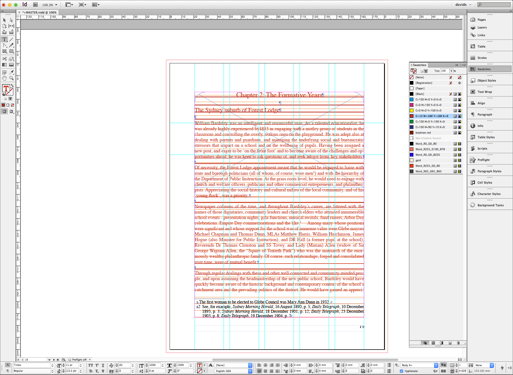The height and width of the screenshot is (375, 513).
Task: Open the Layers panel
Action: point(482,27)
